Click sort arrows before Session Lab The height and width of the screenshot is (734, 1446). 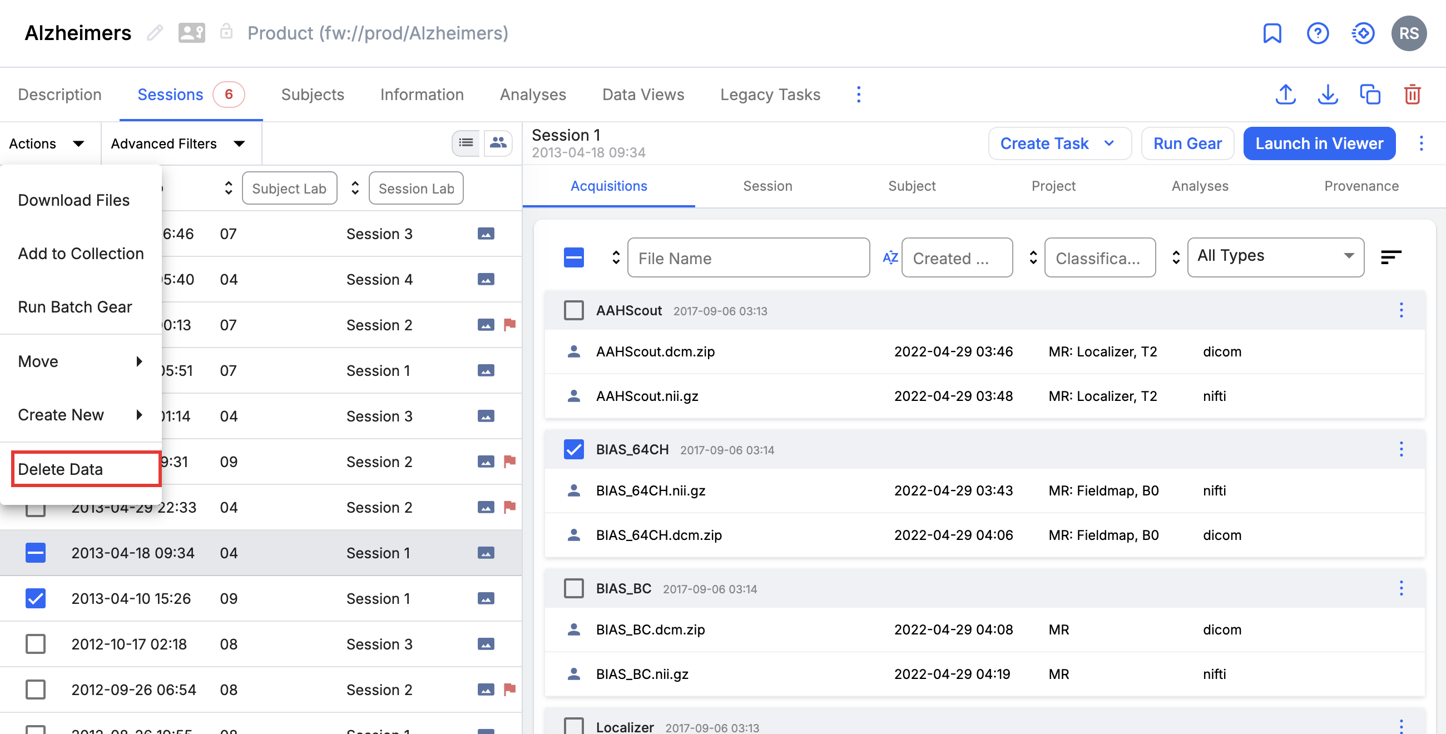(355, 188)
